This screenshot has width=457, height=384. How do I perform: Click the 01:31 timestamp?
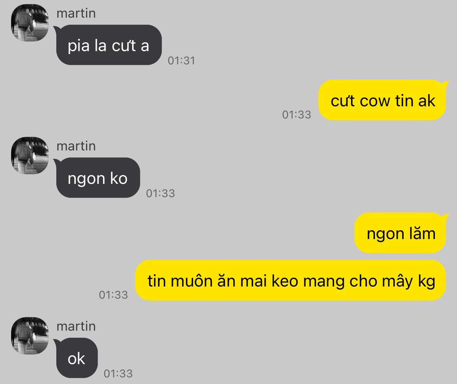click(181, 61)
